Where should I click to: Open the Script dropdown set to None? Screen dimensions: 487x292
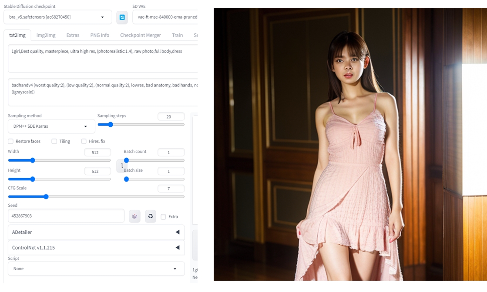96,269
